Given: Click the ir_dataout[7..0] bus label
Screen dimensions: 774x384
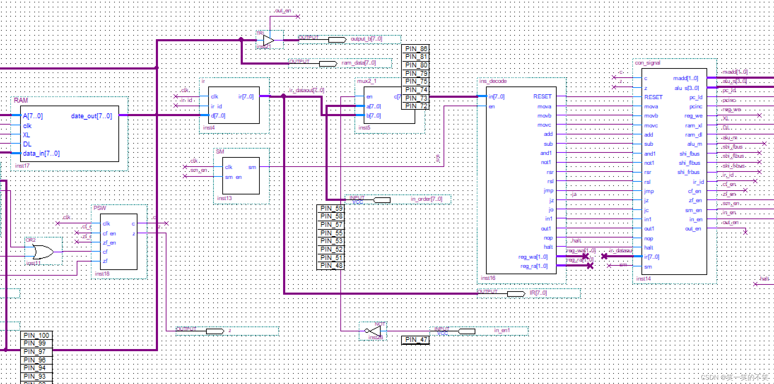Looking at the screenshot, I should pyautogui.click(x=306, y=90).
